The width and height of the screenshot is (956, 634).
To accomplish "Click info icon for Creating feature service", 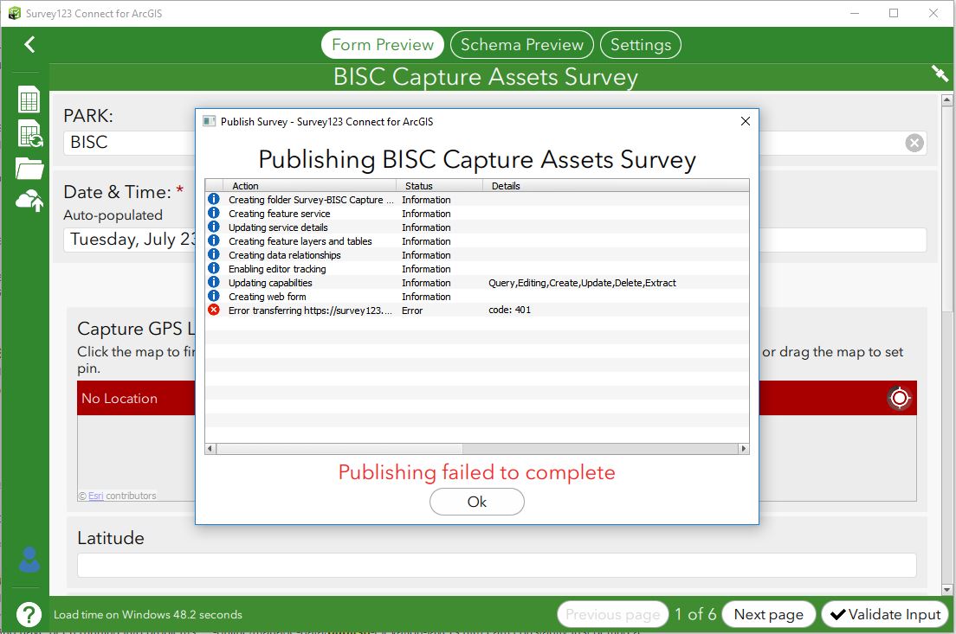I will pos(213,213).
